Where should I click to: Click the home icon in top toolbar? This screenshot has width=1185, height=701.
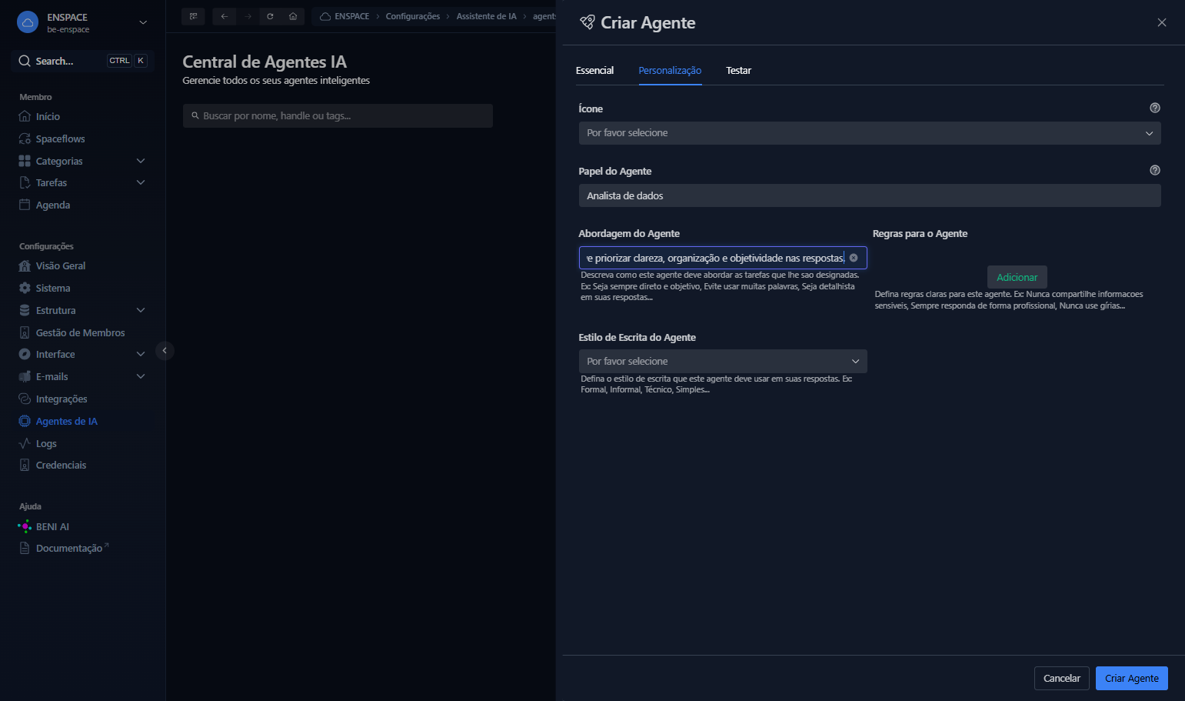point(293,16)
